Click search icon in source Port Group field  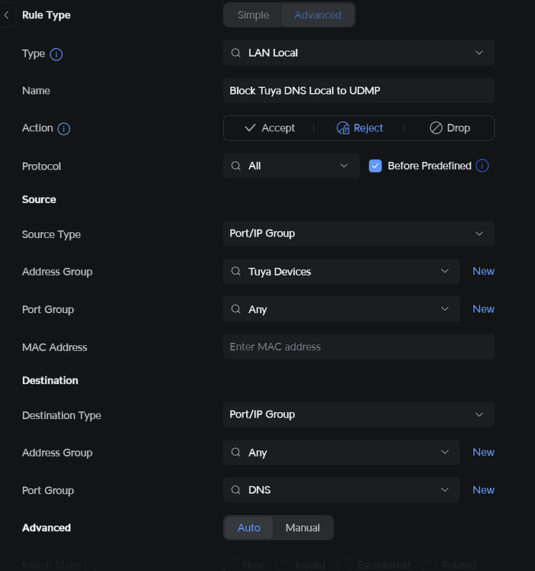236,309
